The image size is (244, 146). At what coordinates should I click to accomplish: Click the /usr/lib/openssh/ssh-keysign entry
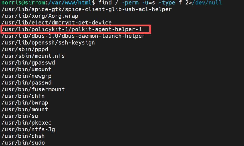(48, 43)
